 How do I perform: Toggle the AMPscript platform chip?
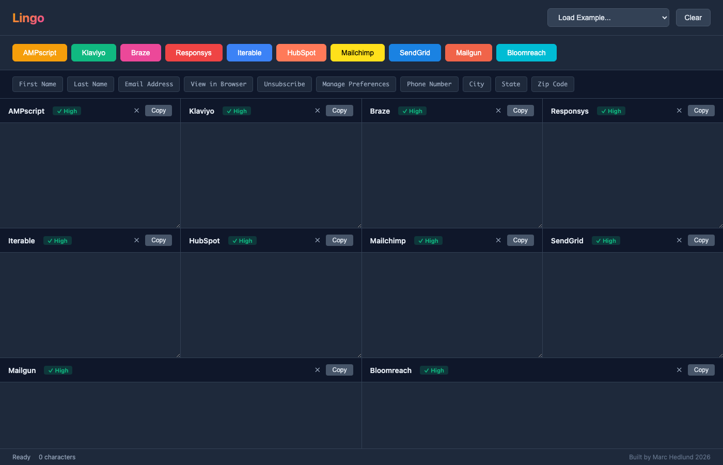point(40,53)
